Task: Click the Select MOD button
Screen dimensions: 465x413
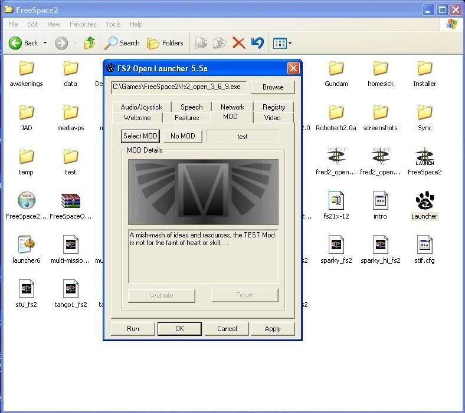Action: tap(140, 136)
